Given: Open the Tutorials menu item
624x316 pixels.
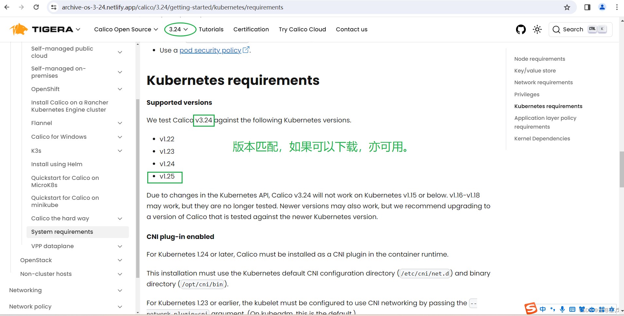Looking at the screenshot, I should tap(211, 29).
